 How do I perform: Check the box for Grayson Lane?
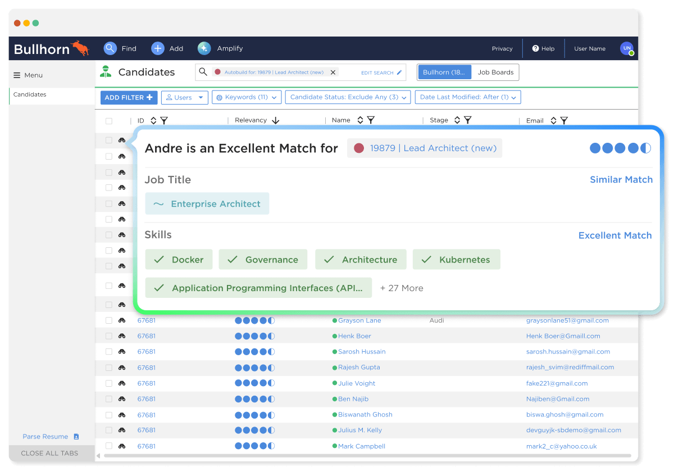pyautogui.click(x=109, y=320)
